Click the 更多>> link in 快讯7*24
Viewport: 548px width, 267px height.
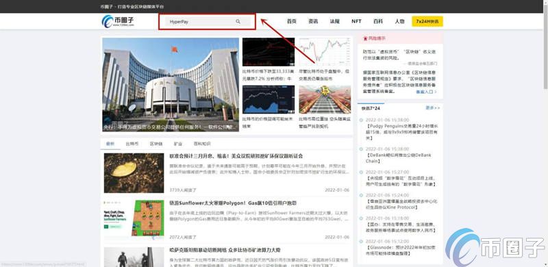tap(433, 108)
